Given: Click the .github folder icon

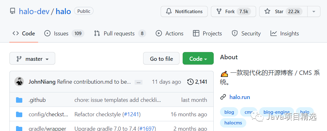Looking at the screenshot, I should point(19,100).
